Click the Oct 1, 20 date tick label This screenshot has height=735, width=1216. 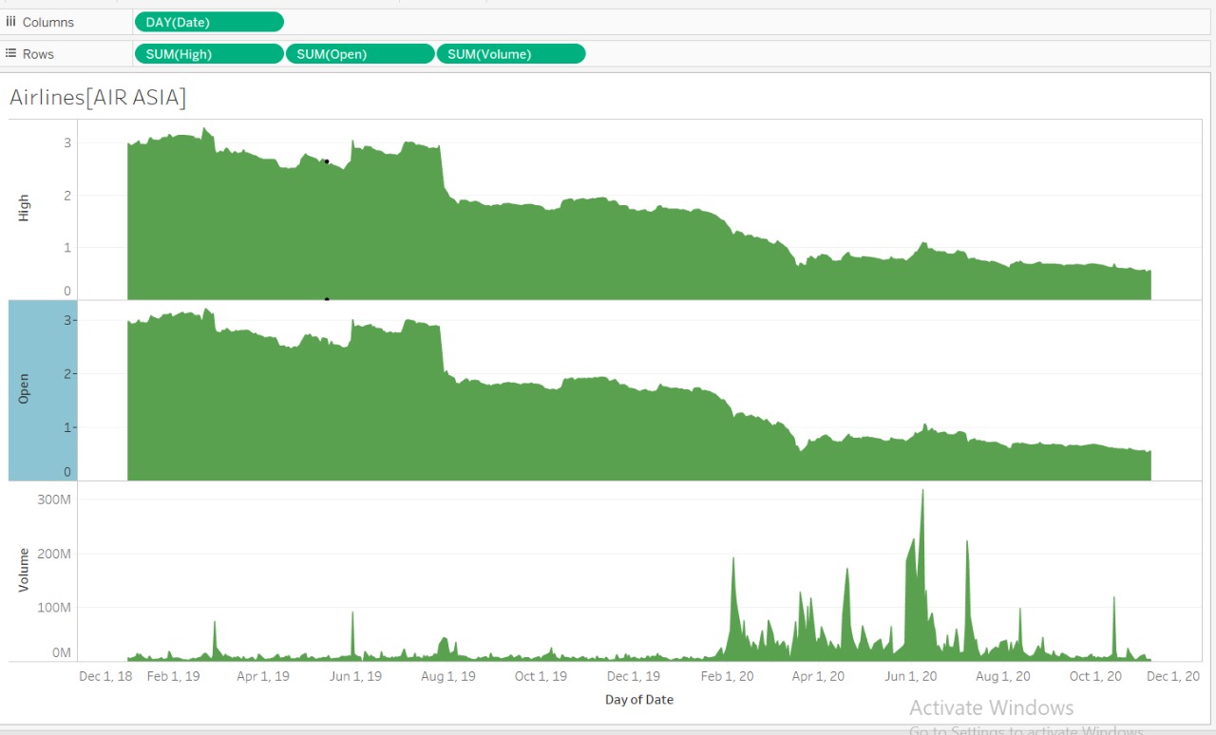[x=1095, y=677]
